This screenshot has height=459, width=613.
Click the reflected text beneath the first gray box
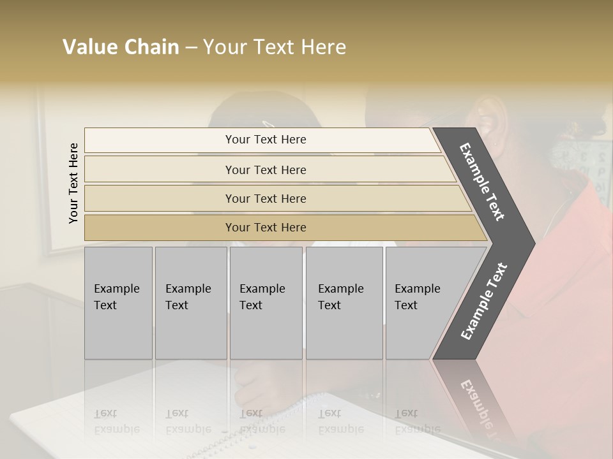116,422
